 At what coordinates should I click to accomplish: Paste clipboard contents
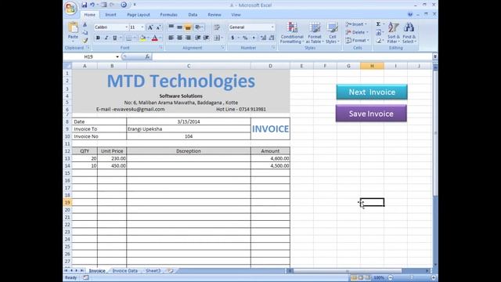coord(73,31)
